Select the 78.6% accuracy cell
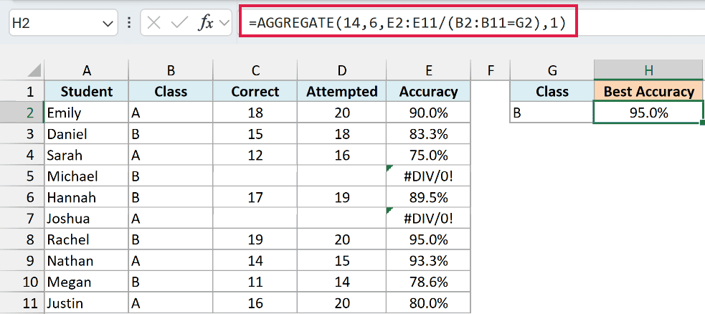The width and height of the screenshot is (705, 314). coord(428,282)
